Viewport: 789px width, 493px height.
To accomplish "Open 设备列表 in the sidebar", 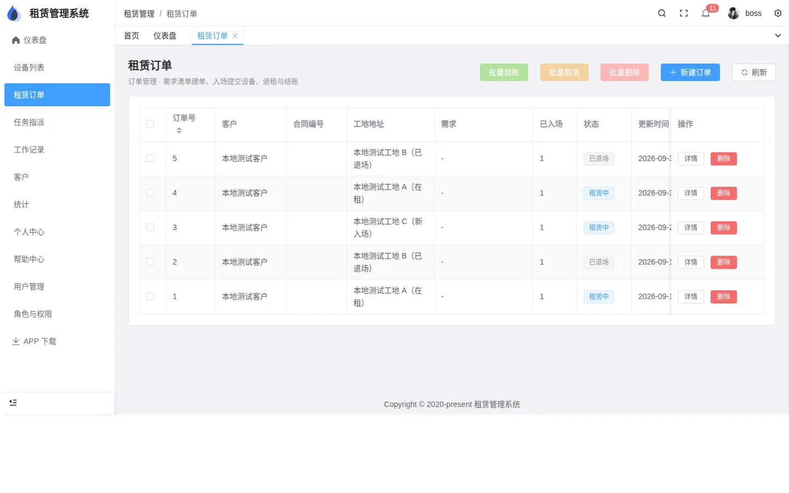I will tap(57, 67).
